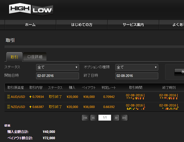Click judgment rate 0.66392
184x142 pixels.
109,107
